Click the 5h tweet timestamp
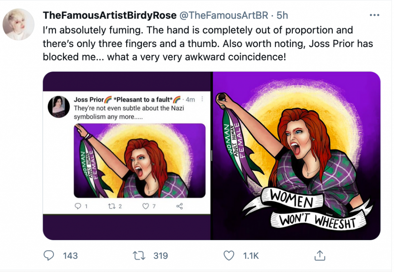The width and height of the screenshot is (394, 272). pyautogui.click(x=282, y=15)
